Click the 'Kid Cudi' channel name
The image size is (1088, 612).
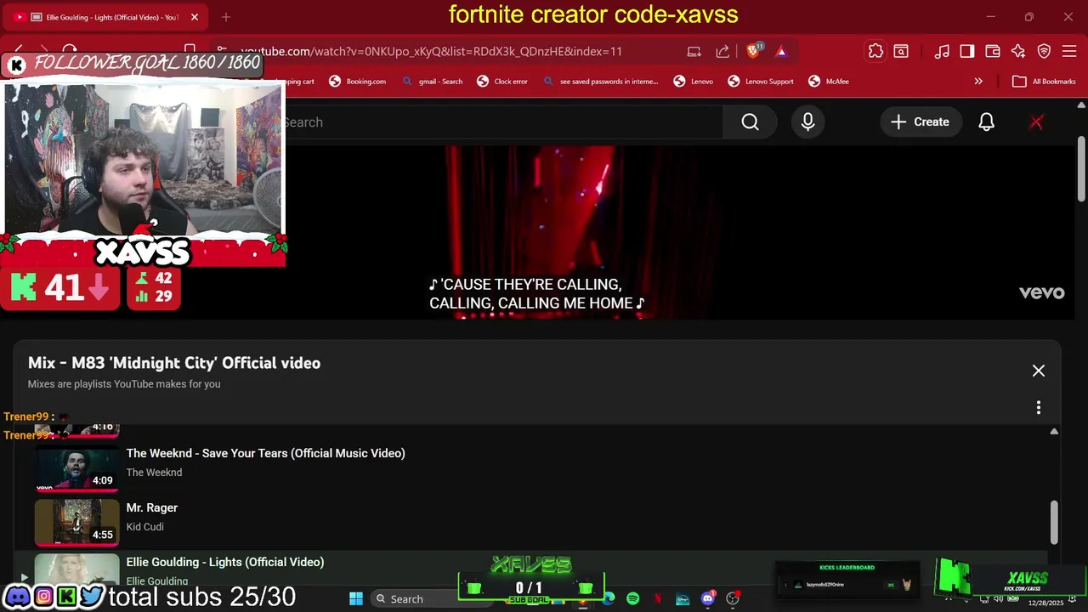coord(144,527)
